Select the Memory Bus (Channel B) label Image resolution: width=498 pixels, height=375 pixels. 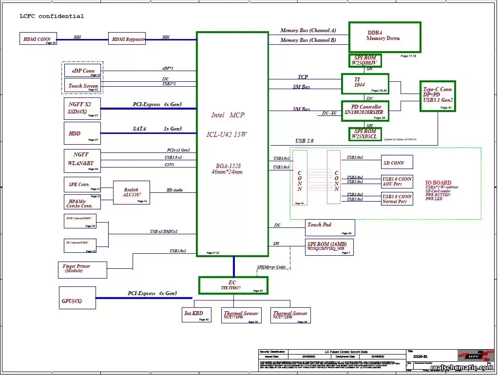tap(308, 40)
